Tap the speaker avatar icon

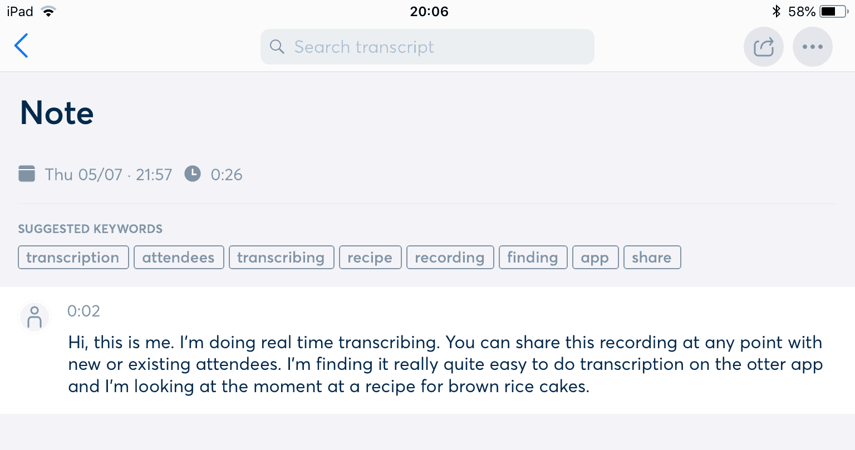tap(35, 318)
